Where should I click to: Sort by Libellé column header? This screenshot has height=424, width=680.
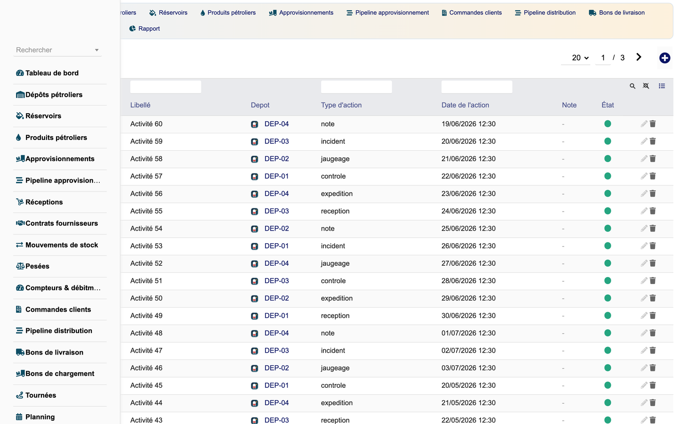140,105
